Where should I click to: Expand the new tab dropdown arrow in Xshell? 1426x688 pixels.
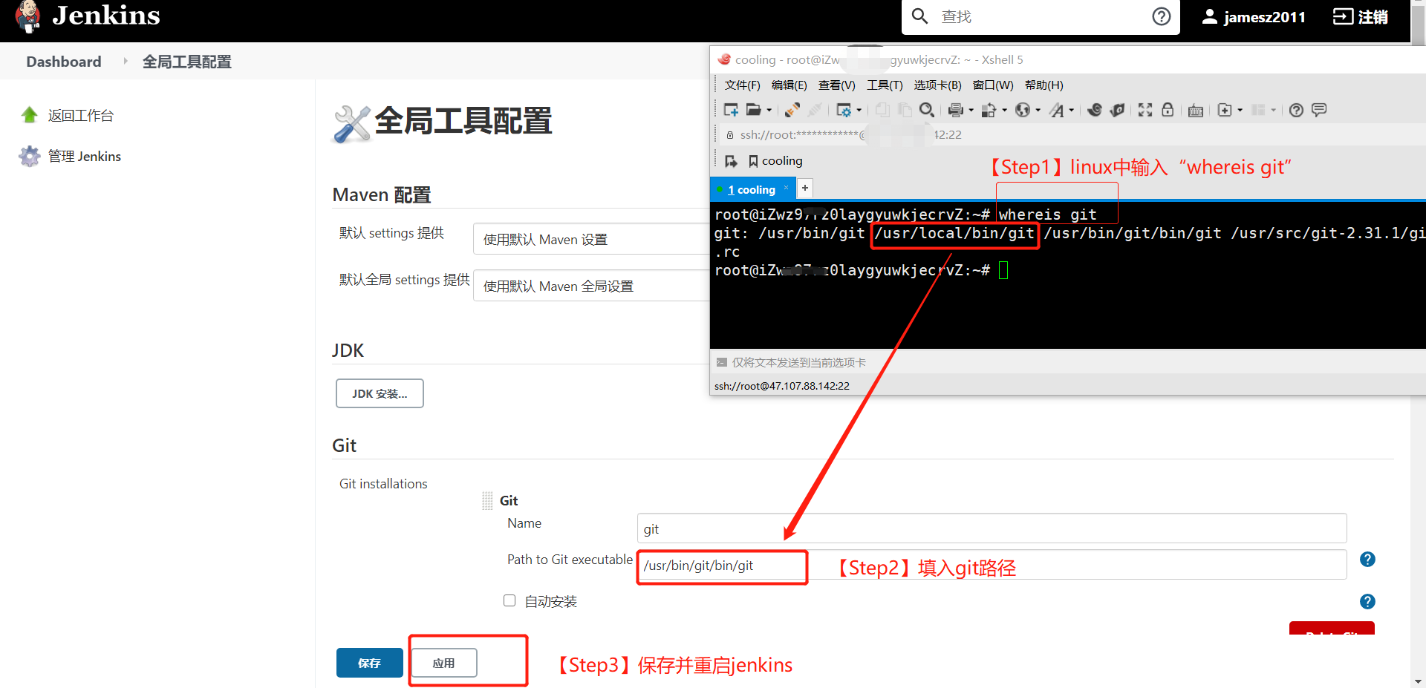pos(1240,111)
